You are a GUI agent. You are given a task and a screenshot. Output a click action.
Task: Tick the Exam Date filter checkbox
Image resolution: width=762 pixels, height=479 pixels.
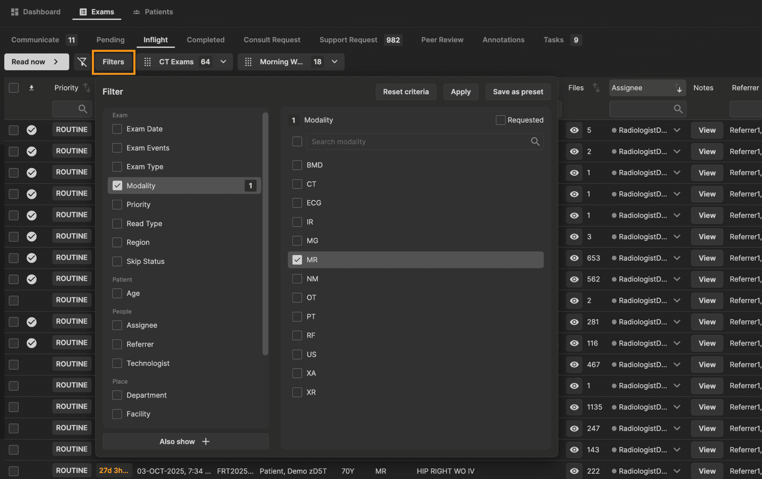click(x=117, y=129)
